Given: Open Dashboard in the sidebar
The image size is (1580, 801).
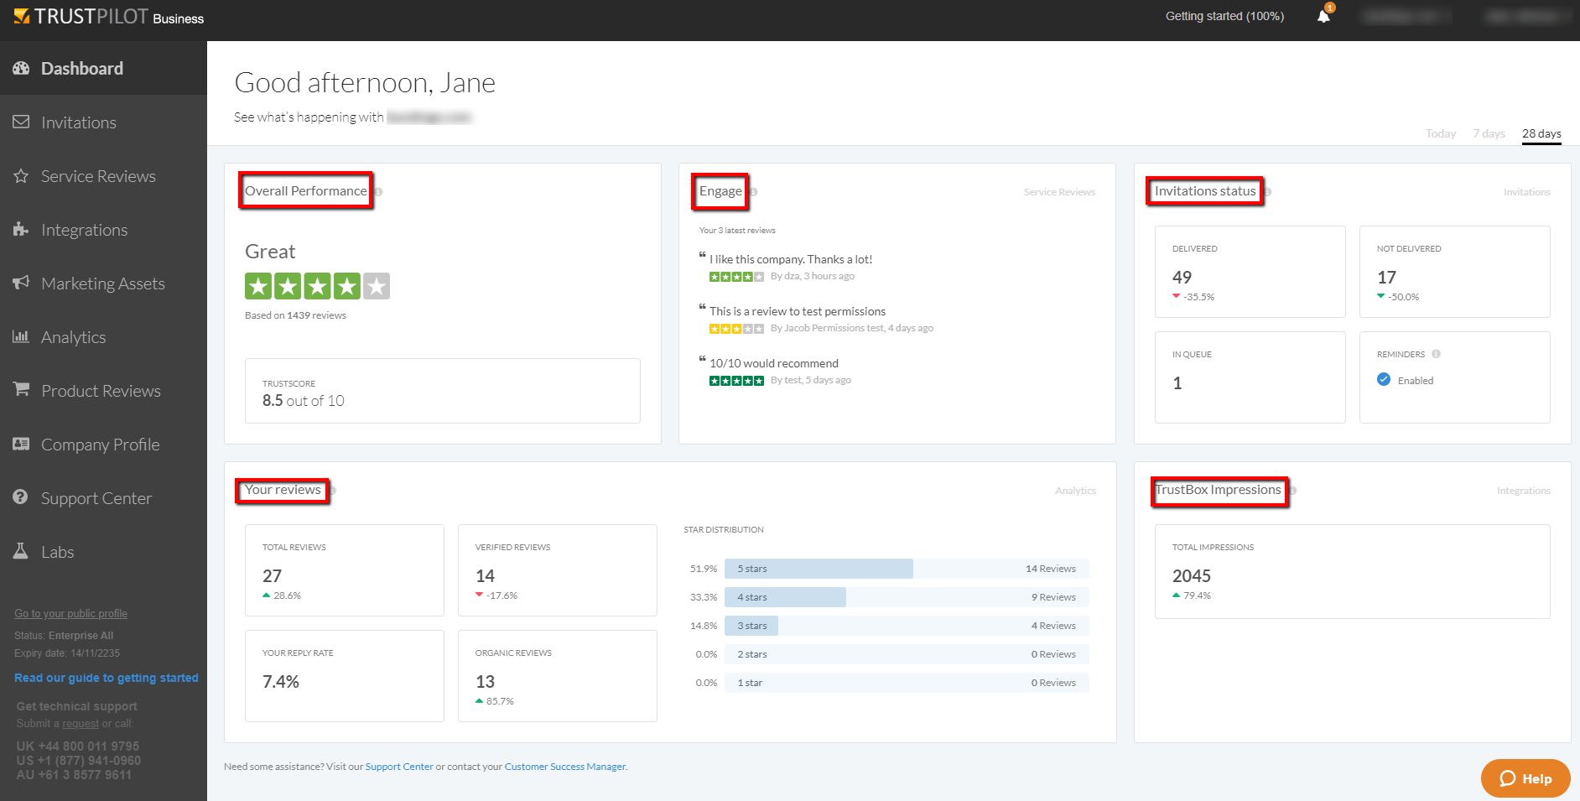Looking at the screenshot, I should pyautogui.click(x=103, y=69).
